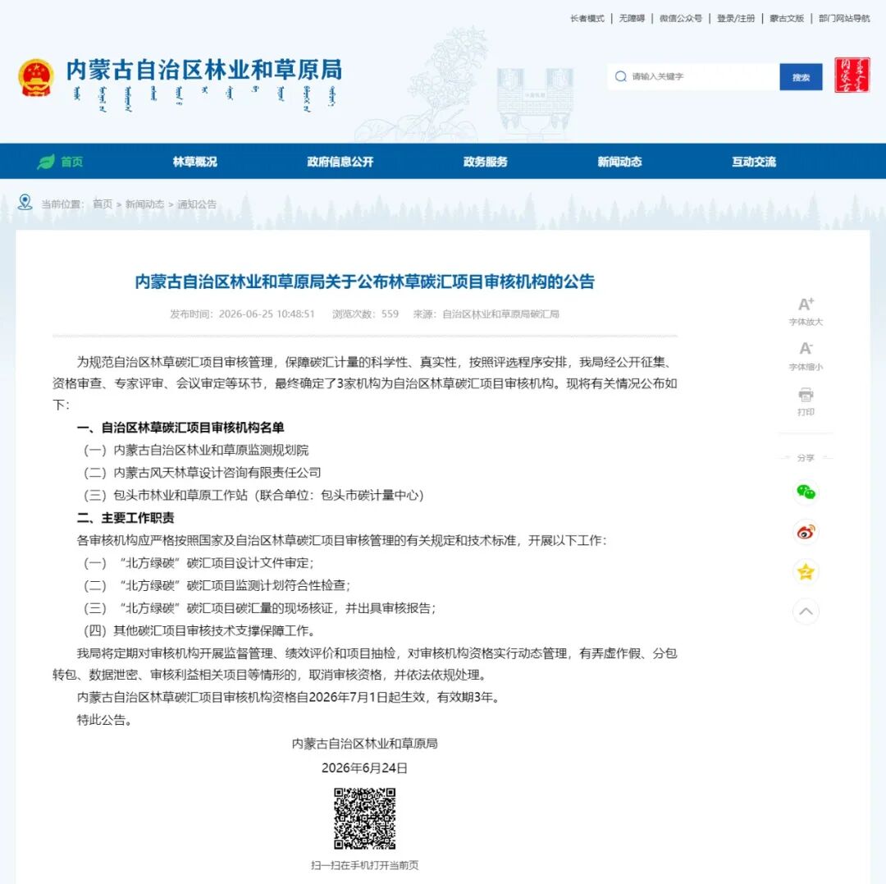Click the 打印 label

click(806, 412)
